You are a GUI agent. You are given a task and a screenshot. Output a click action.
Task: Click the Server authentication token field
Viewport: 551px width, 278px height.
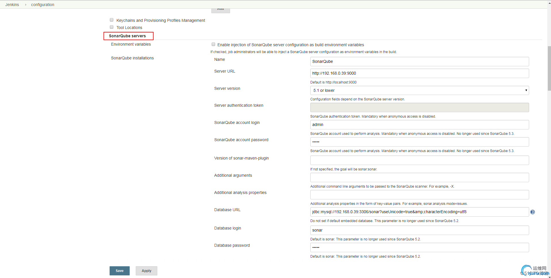(420, 107)
